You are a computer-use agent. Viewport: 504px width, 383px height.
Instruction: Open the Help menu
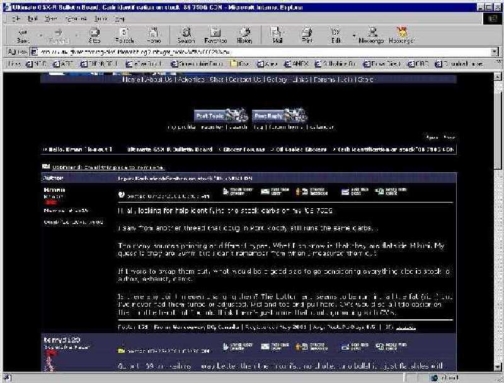click(x=120, y=19)
